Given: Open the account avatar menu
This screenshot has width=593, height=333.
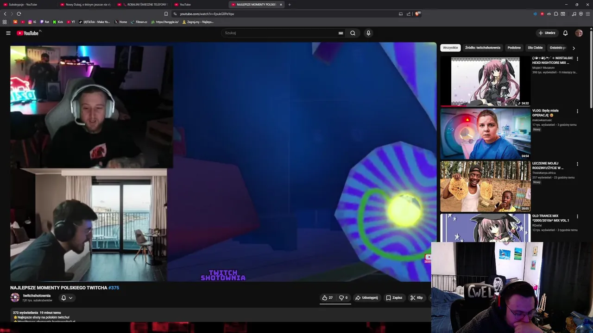Looking at the screenshot, I should click(579, 33).
